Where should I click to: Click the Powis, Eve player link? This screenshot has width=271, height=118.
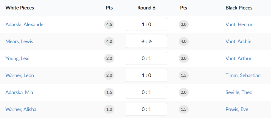click(237, 109)
